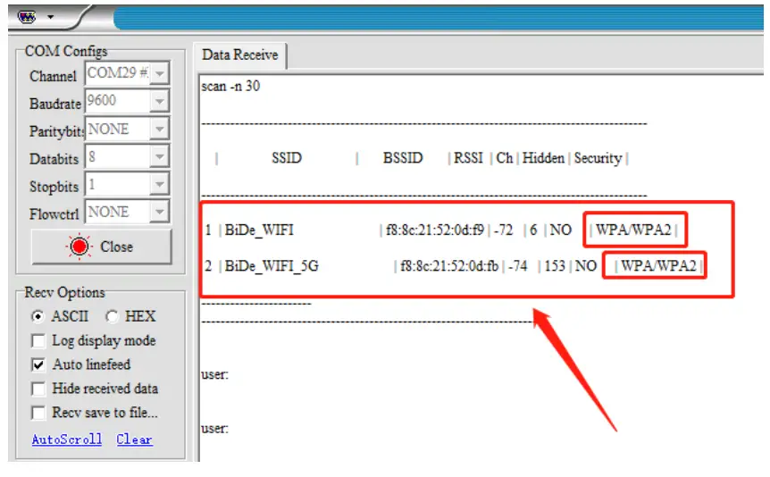Click the RSSI column header text
770x477 pixels.
pos(468,158)
